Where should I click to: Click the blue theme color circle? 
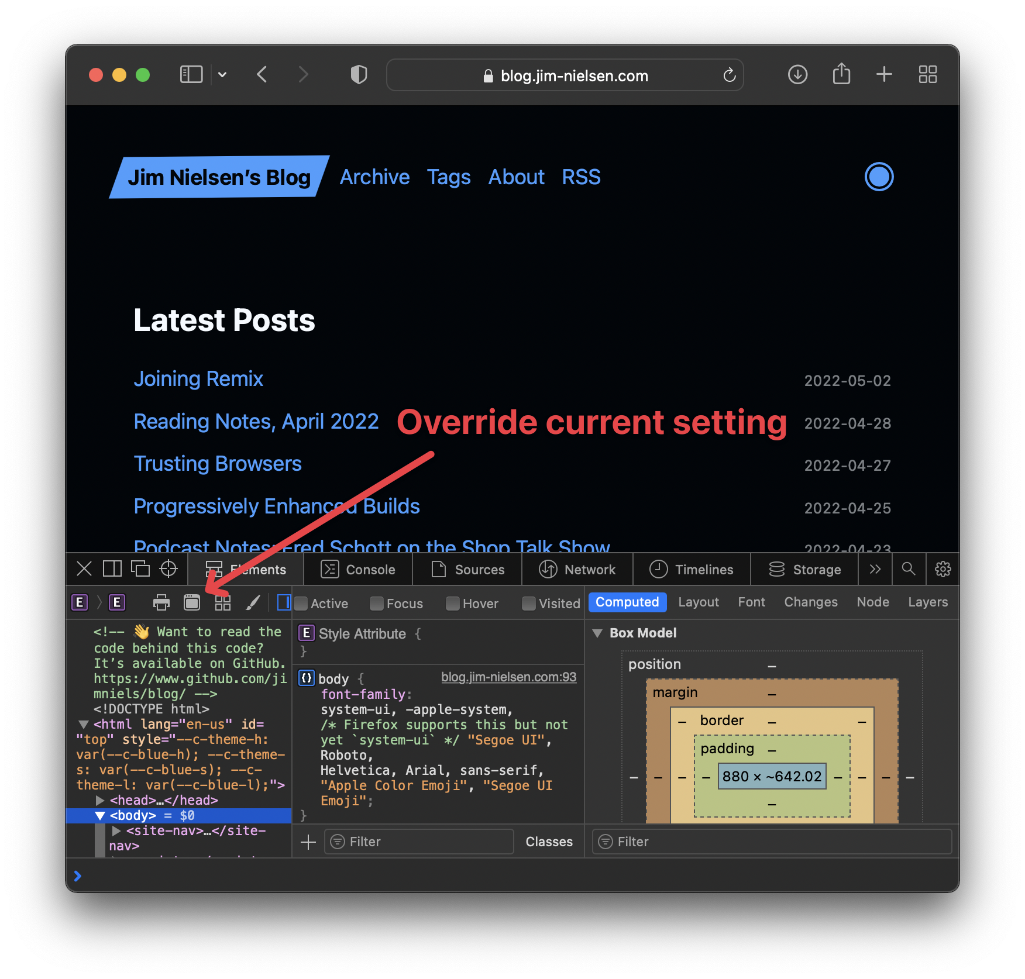tap(879, 177)
